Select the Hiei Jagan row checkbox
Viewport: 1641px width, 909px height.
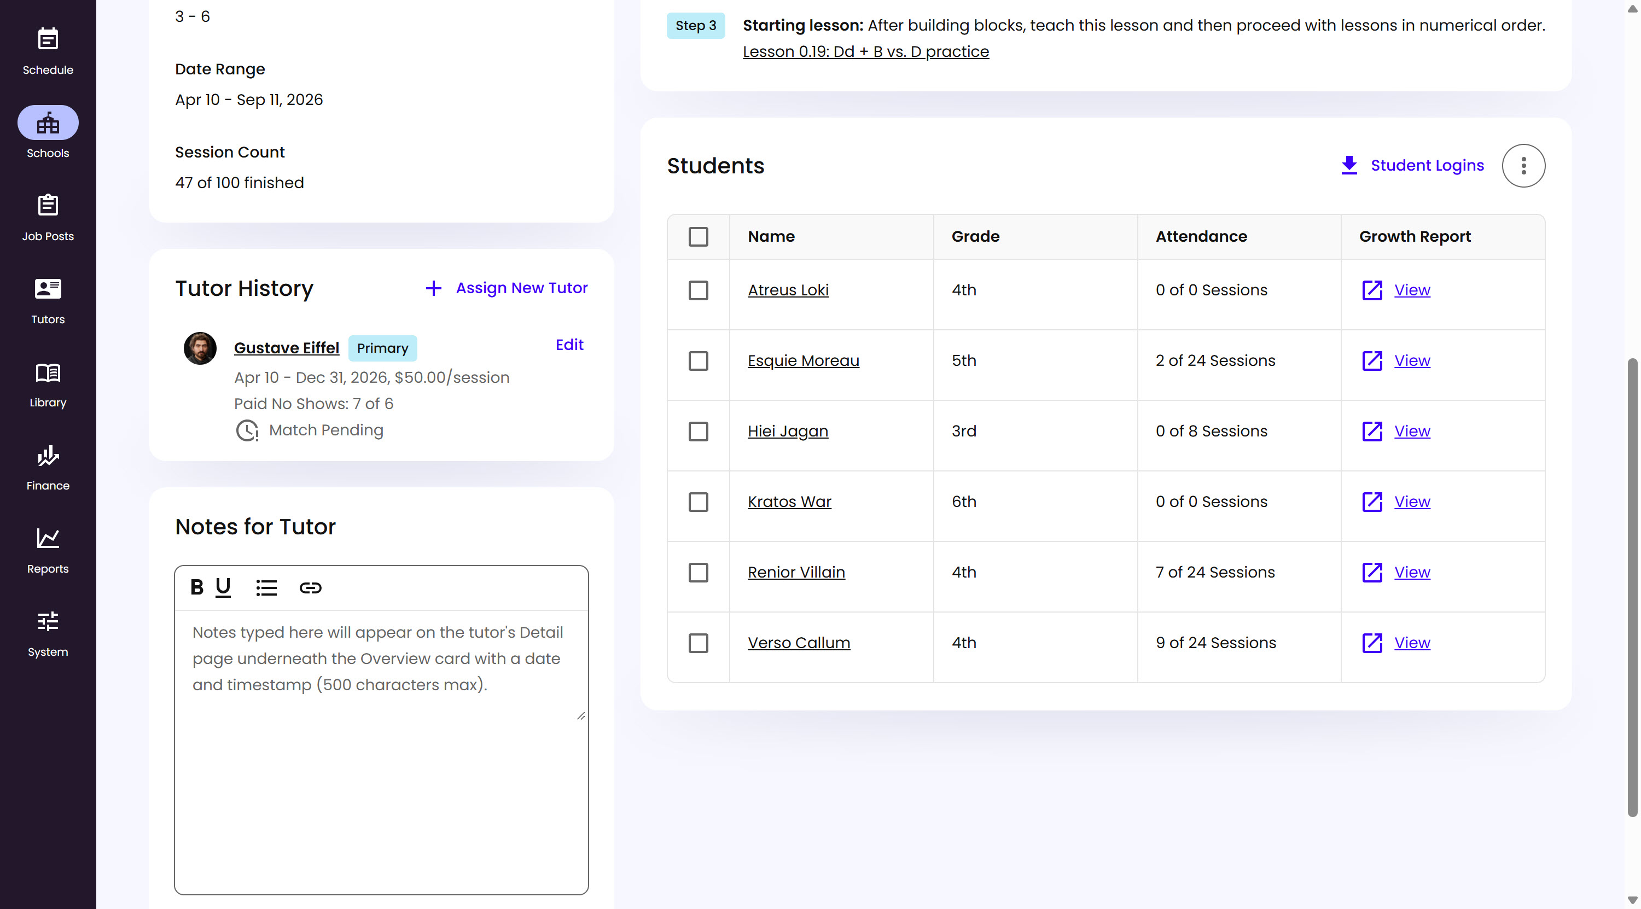(698, 432)
